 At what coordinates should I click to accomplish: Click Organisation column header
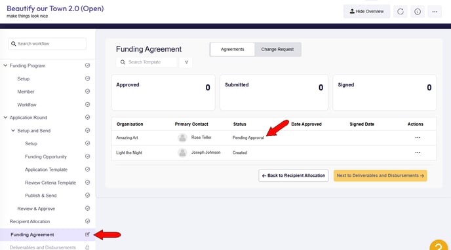tap(130, 124)
